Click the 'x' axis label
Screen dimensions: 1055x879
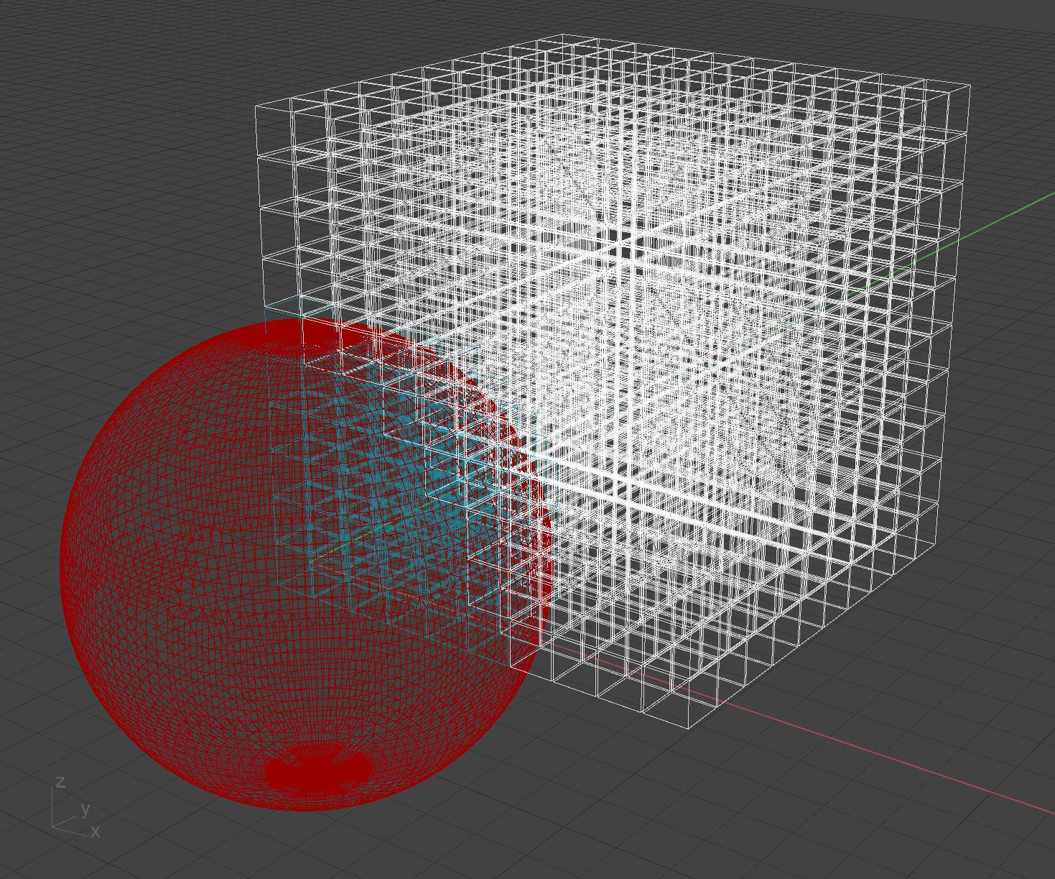[95, 832]
